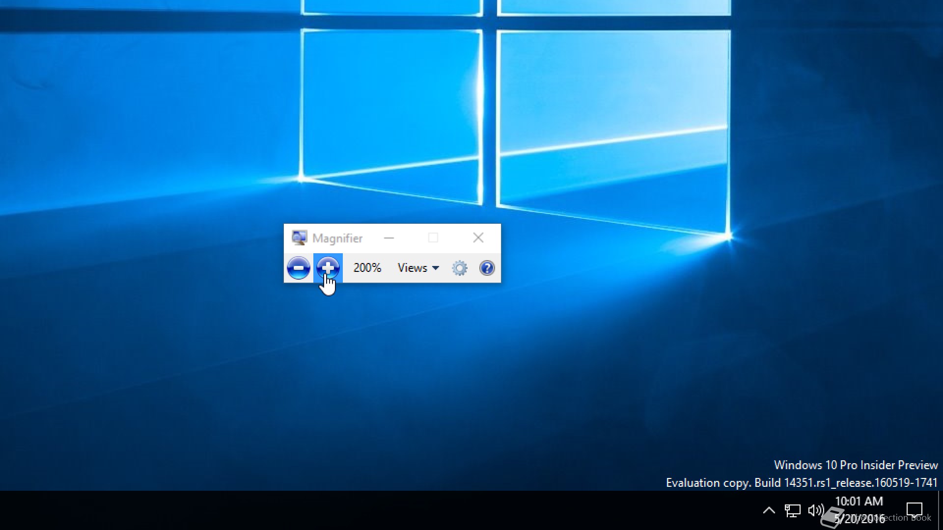Open the volume speaker tray icon
This screenshot has width=943, height=530.
(x=816, y=510)
